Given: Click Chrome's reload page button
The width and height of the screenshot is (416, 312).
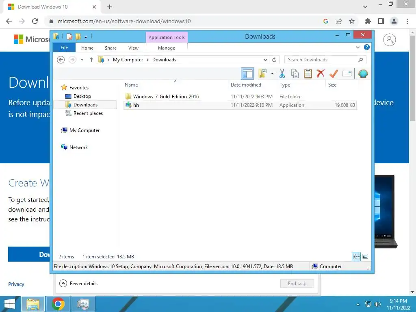Looking at the screenshot, I should [35, 21].
